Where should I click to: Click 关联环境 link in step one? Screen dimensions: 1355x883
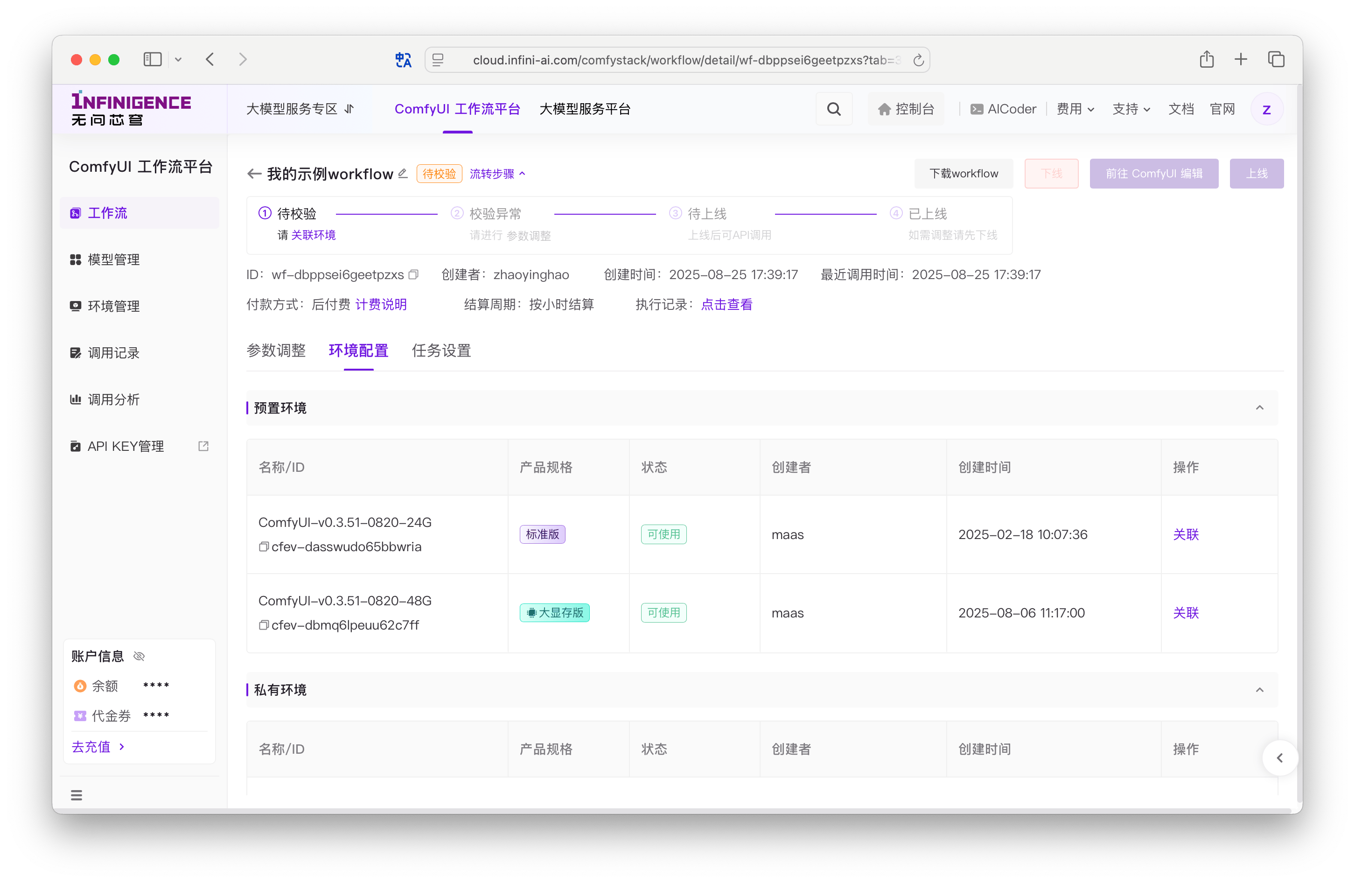tap(313, 235)
